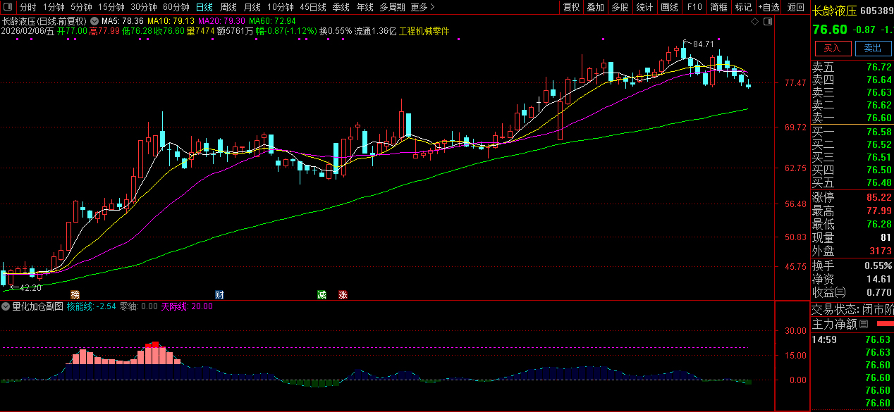Image resolution: width=894 pixels, height=412 pixels.
Task: Click the 主力净额 label
Action: tap(835, 324)
